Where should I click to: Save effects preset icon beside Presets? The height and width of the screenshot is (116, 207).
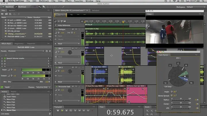[x=47, y=51]
